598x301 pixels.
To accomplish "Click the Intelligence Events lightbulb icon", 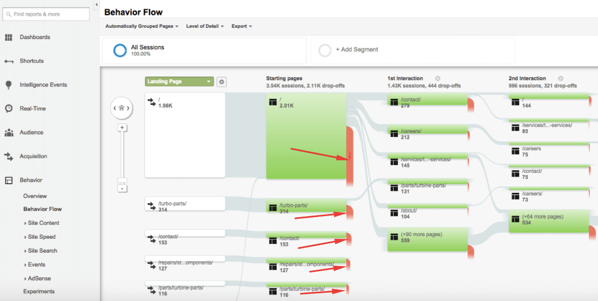I will point(9,85).
